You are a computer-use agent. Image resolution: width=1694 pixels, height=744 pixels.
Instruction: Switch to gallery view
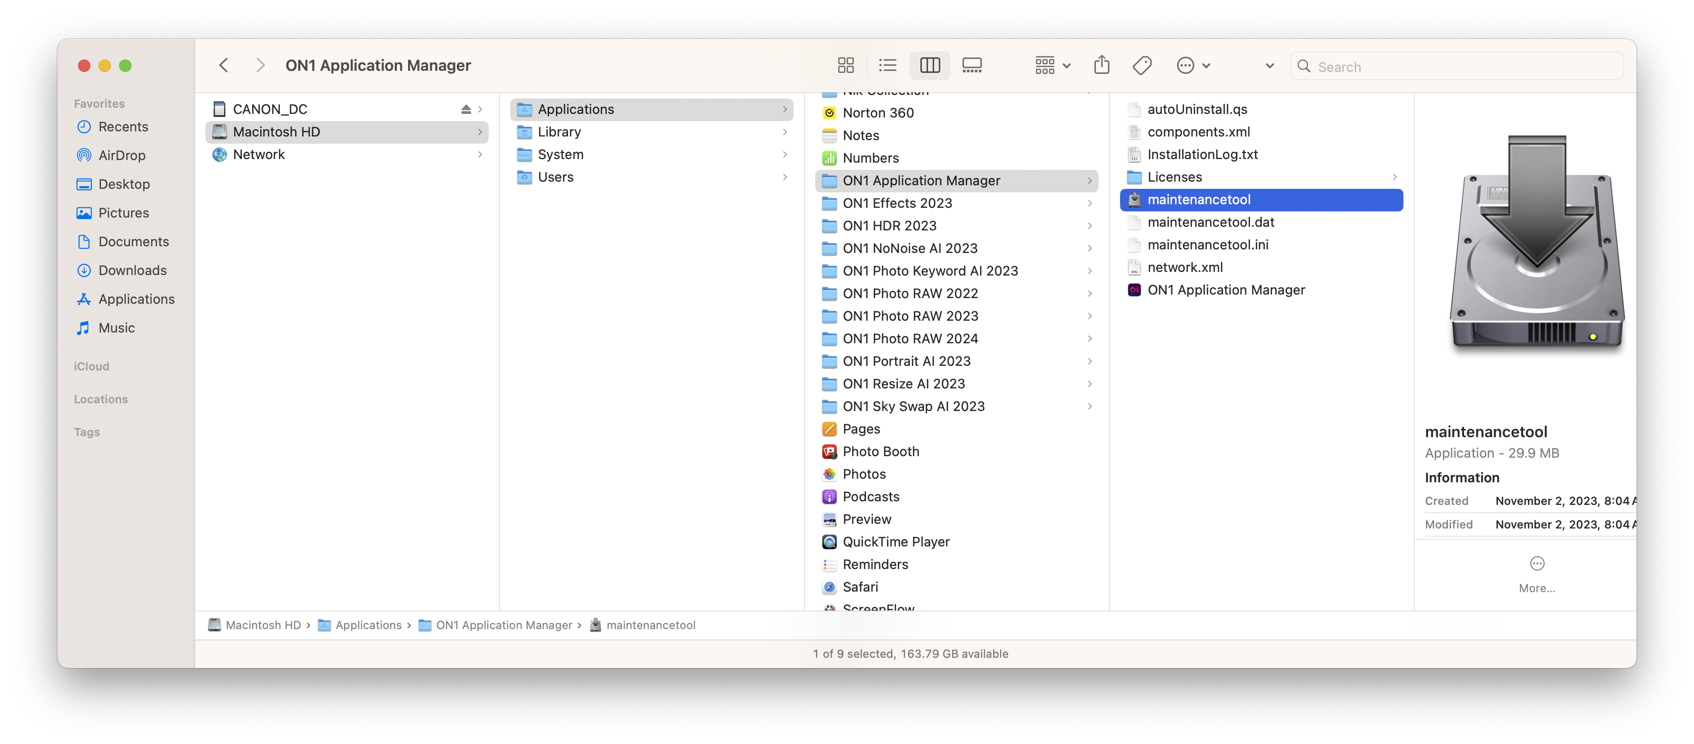click(x=972, y=65)
